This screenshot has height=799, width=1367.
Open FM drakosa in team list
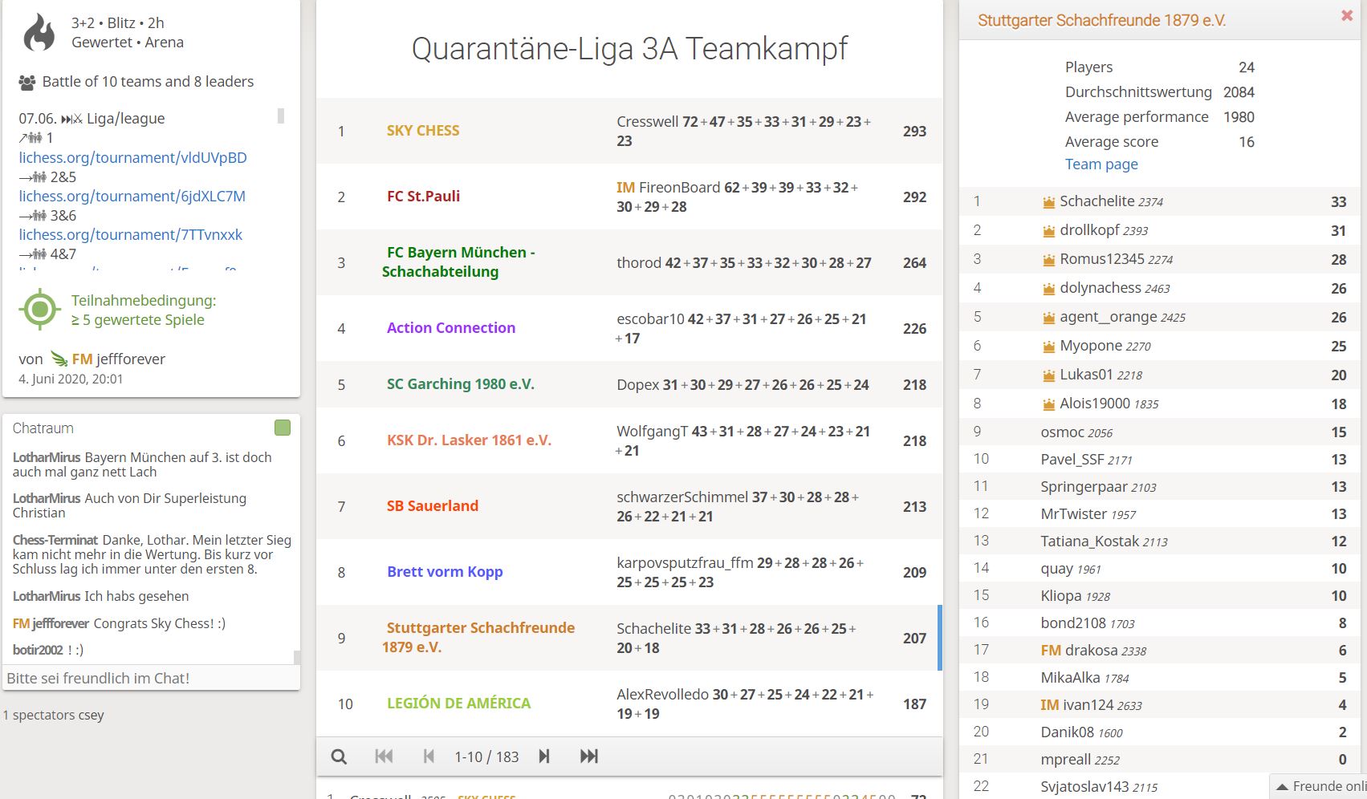click(x=1093, y=651)
